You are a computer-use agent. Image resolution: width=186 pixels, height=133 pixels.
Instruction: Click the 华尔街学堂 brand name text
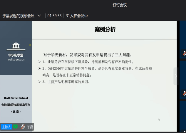16,55
